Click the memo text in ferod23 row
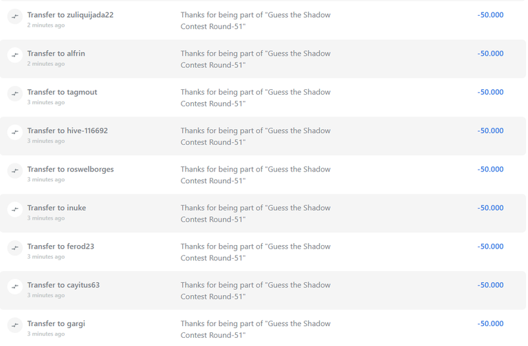Viewport: 528px width, 346px height. (x=256, y=252)
